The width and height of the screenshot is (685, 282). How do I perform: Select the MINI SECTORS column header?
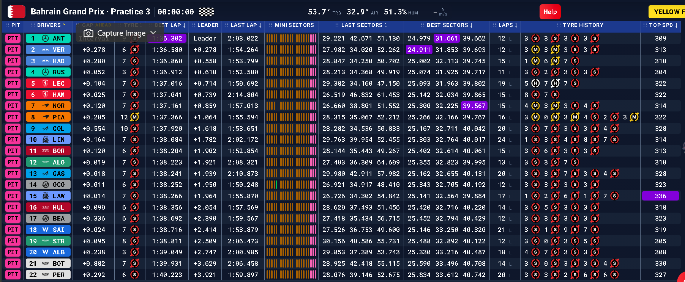[x=291, y=25]
